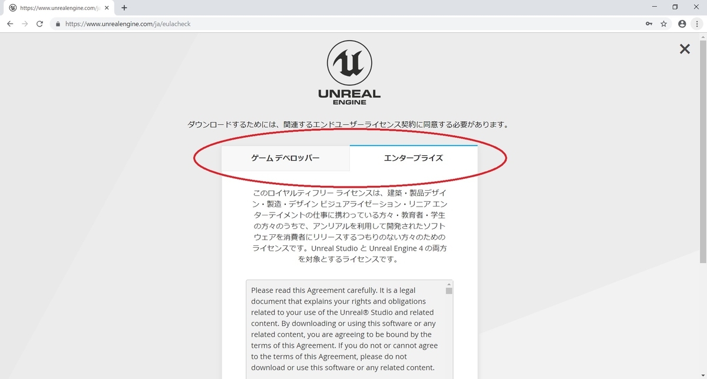Click the browser back arrow
Image resolution: width=707 pixels, height=379 pixels.
coord(10,24)
